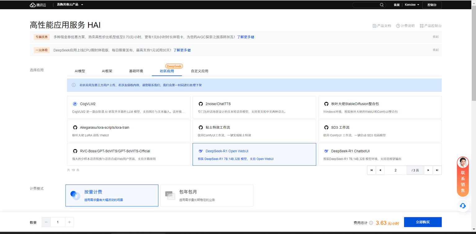
Task: Click the page number input field
Action: point(395,170)
